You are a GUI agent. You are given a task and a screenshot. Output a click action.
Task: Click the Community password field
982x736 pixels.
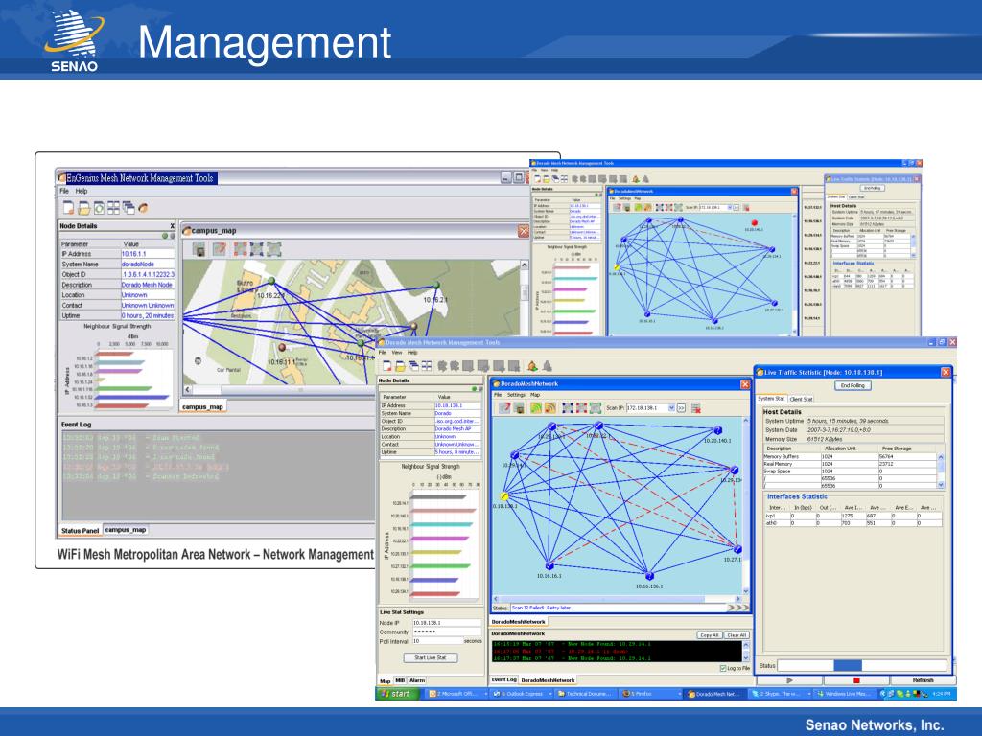(447, 632)
